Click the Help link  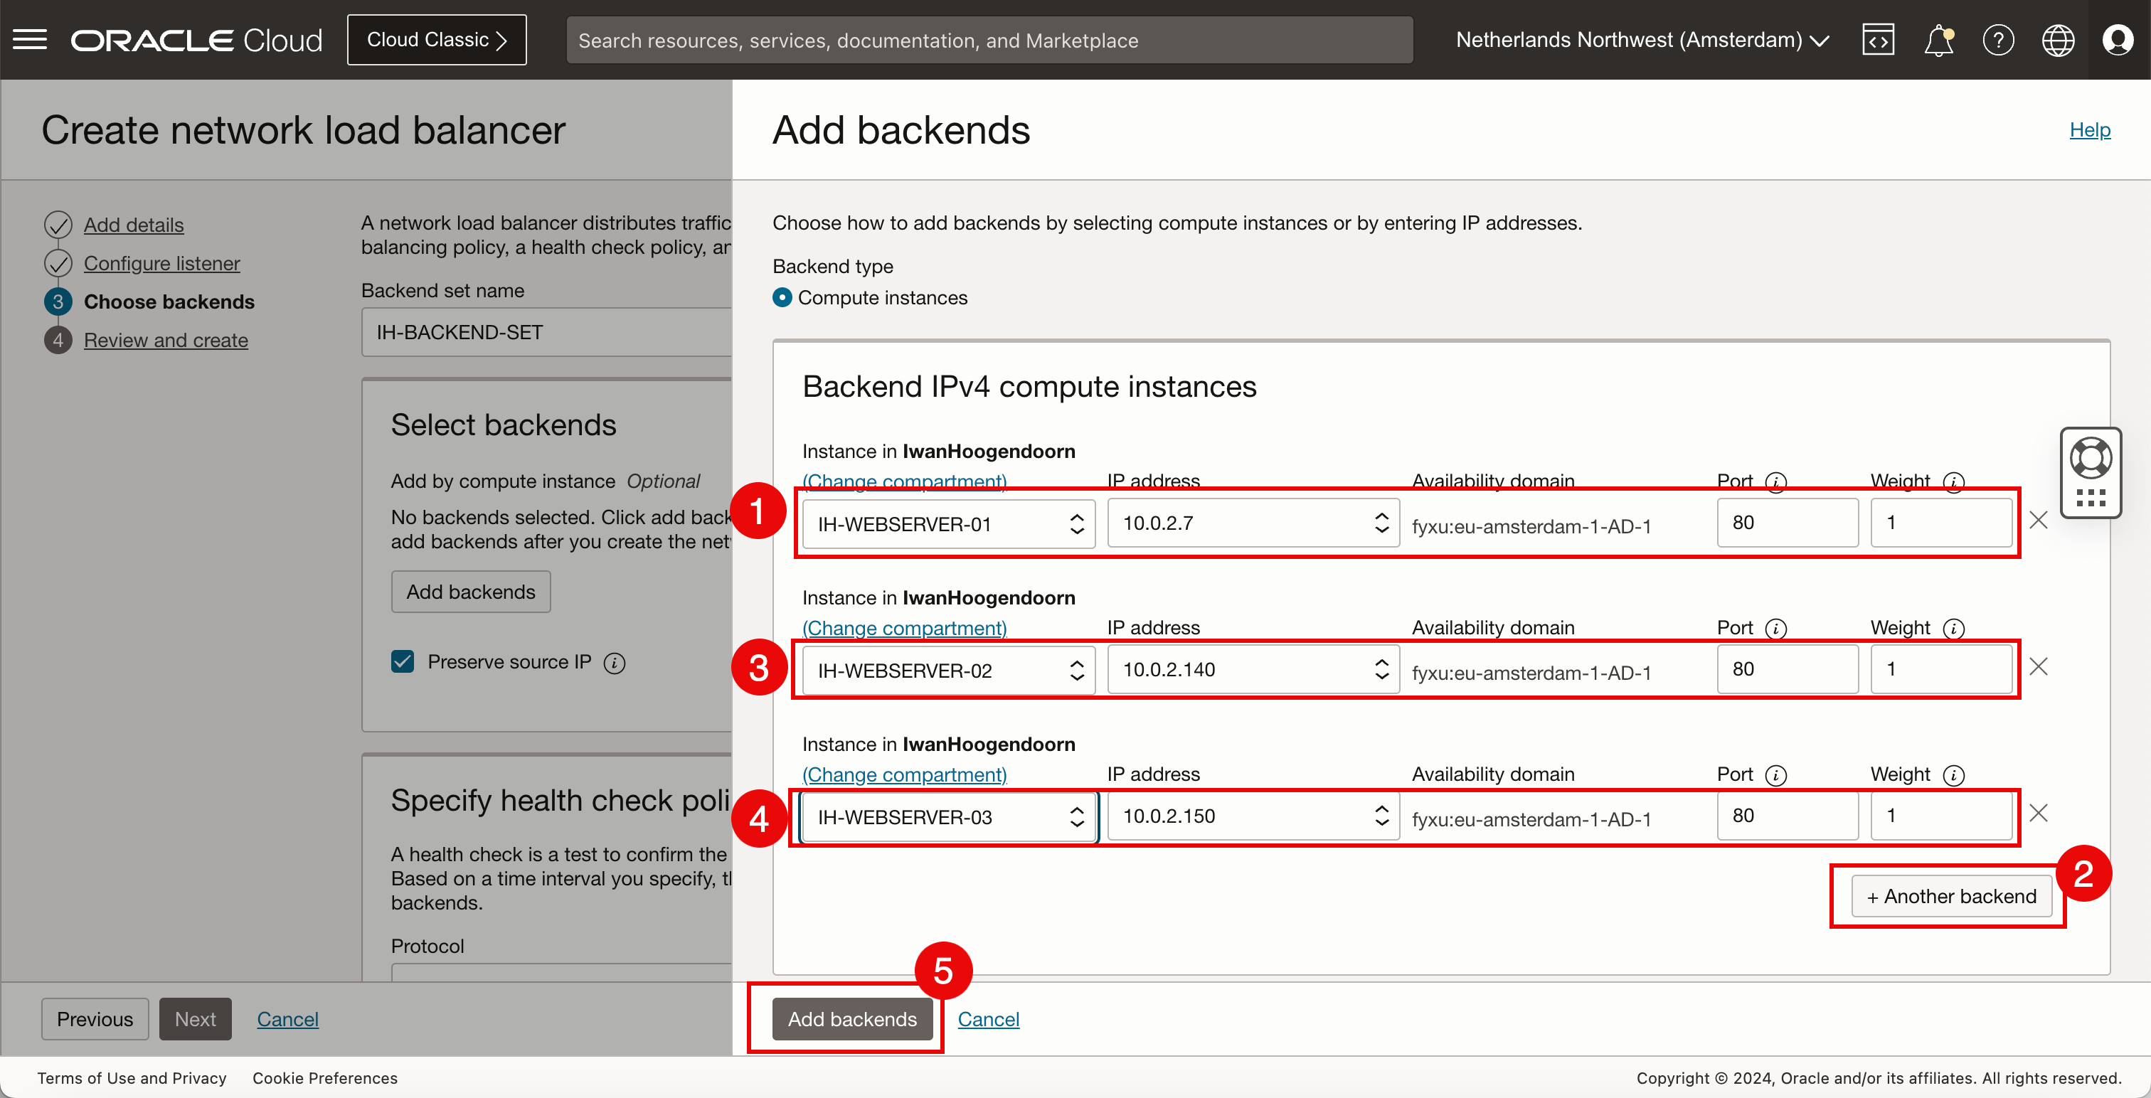tap(2089, 130)
